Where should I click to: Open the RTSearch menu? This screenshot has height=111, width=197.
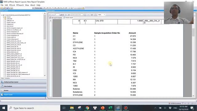point(20,5)
